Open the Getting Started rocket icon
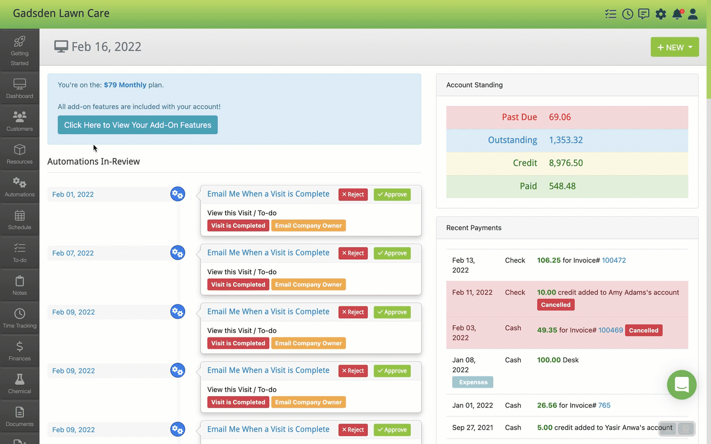The width and height of the screenshot is (711, 444). point(20,49)
